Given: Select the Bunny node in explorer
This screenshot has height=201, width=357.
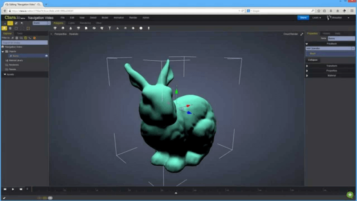Looking at the screenshot, I should [x=16, y=56].
